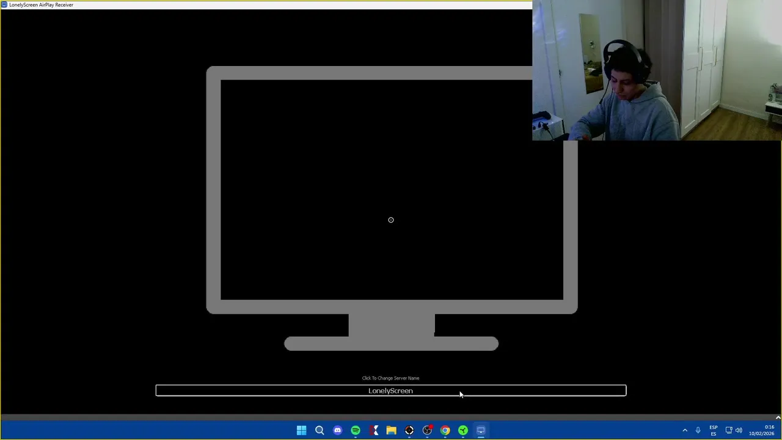The image size is (782, 440).
Task: Click the black crosshair circle taskbar icon
Action: [x=409, y=430]
